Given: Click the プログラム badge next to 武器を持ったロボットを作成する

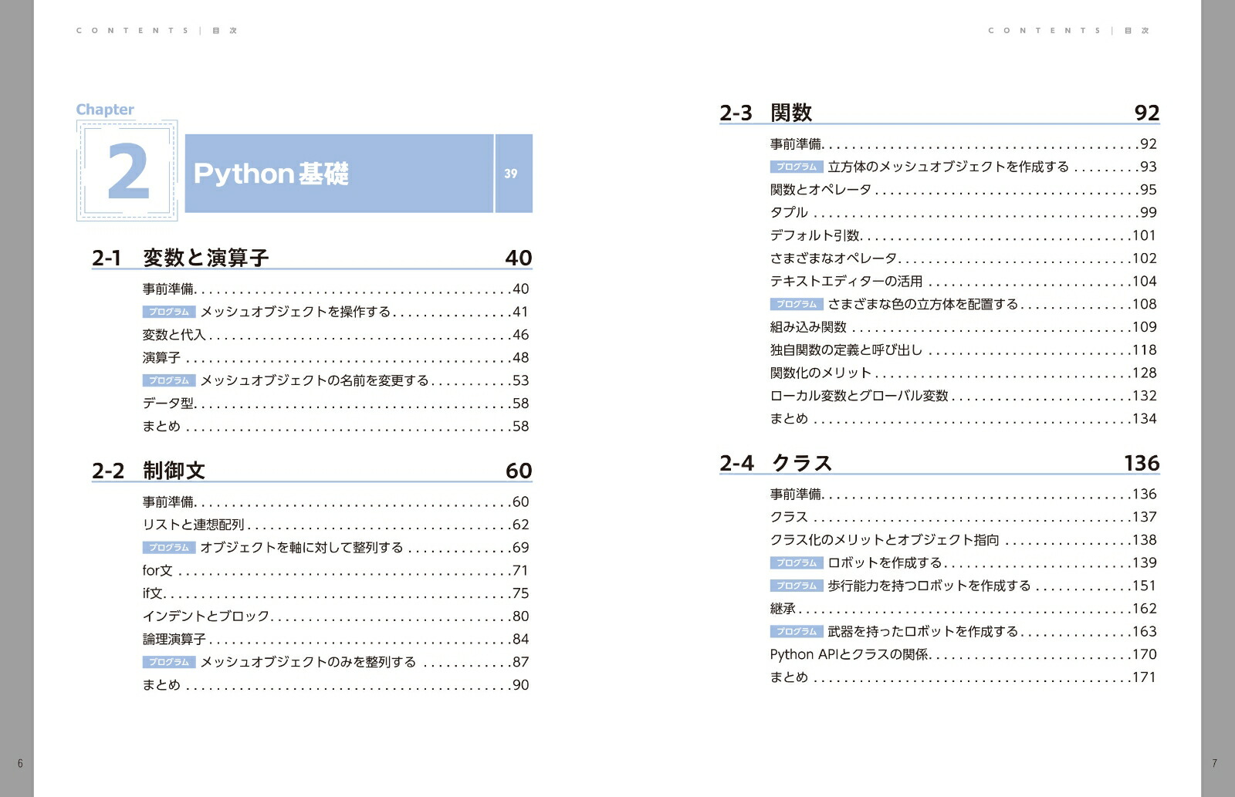Looking at the screenshot, I should [x=796, y=631].
